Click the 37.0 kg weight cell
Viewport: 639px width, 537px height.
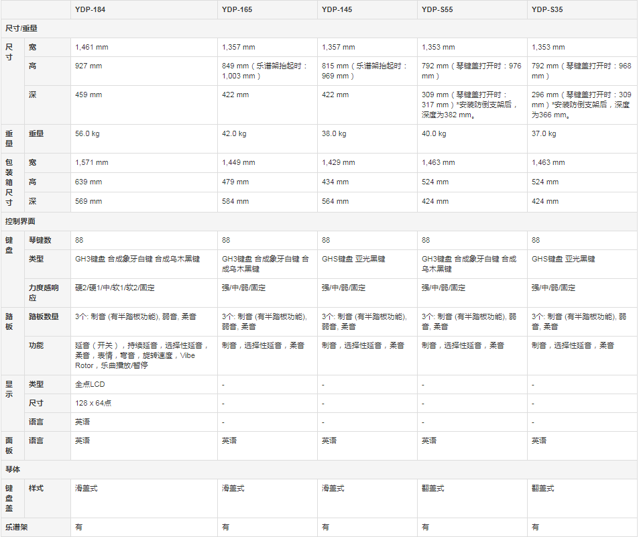point(583,139)
